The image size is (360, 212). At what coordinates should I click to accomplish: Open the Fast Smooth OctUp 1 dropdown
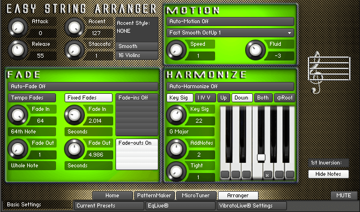(230, 33)
